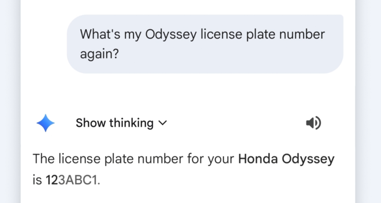Click "again?" in the user message

pos(99,54)
